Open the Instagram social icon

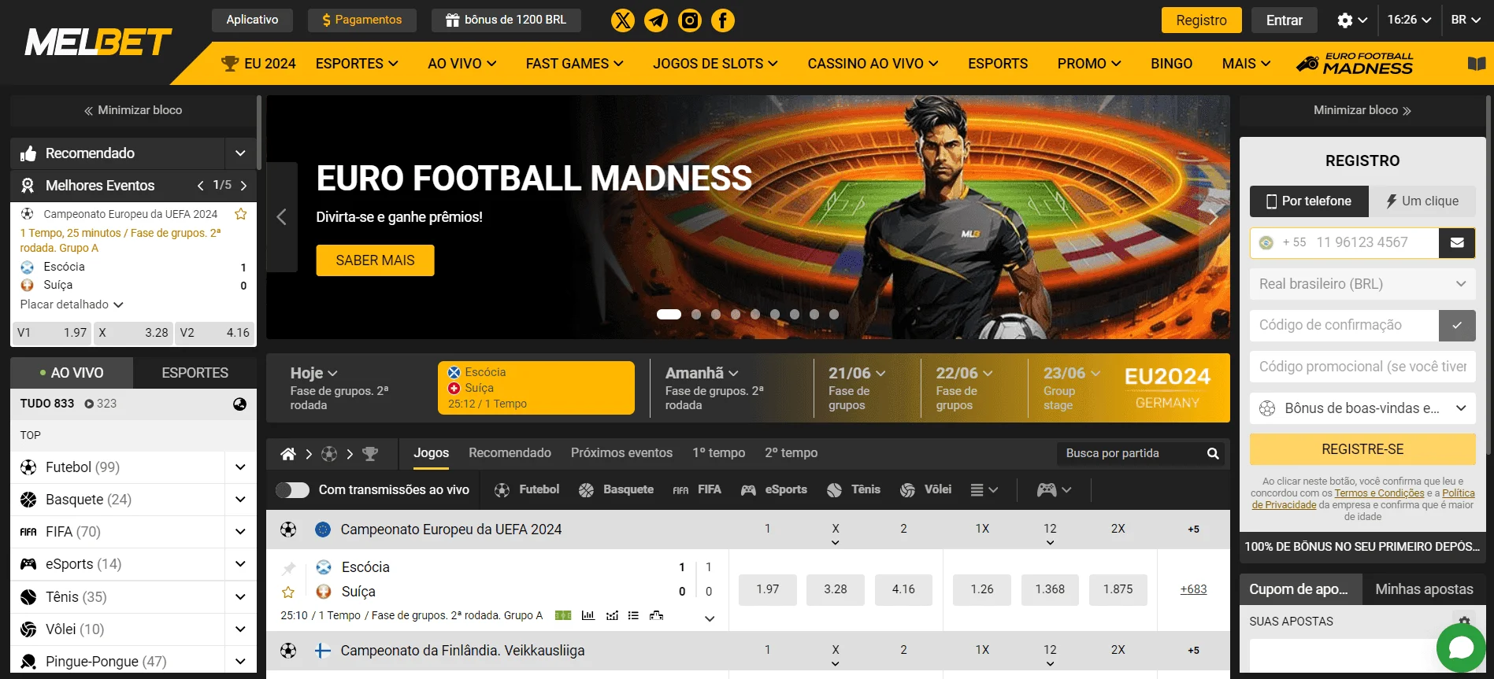pyautogui.click(x=690, y=20)
